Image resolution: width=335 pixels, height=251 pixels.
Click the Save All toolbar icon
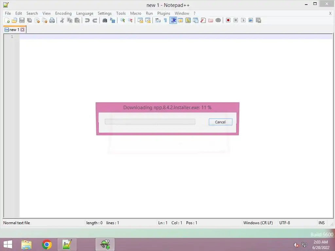point(29,20)
